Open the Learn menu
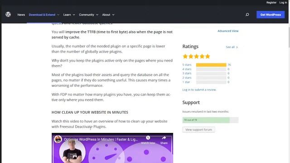290x163 pixels. coord(67,15)
